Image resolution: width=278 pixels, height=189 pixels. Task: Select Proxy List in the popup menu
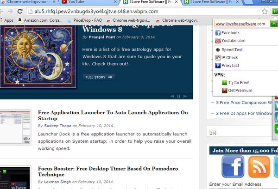pyautogui.click(x=230, y=66)
